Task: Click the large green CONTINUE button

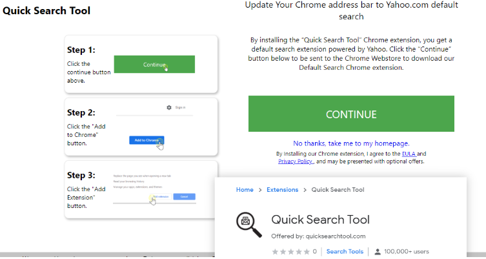Action: [x=351, y=114]
